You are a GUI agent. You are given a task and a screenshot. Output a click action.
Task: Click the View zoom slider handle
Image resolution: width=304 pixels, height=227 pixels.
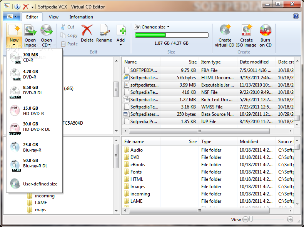pyautogui.click(x=251, y=219)
